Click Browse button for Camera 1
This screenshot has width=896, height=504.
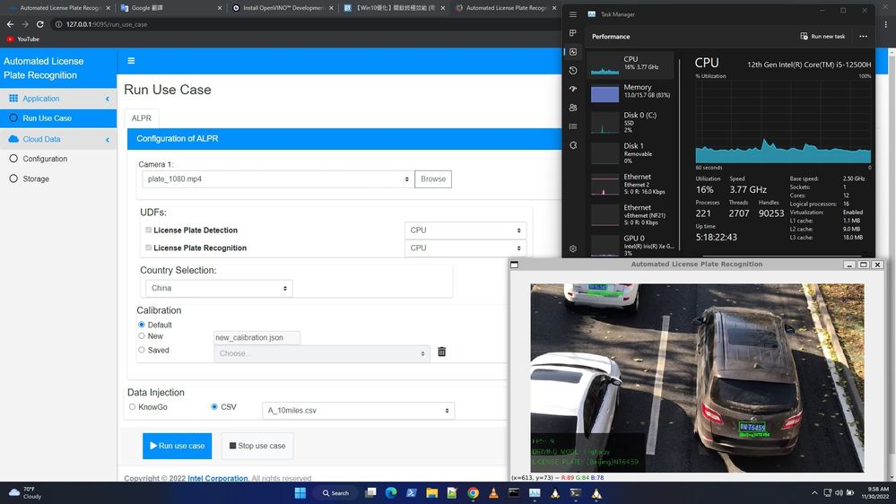click(433, 178)
